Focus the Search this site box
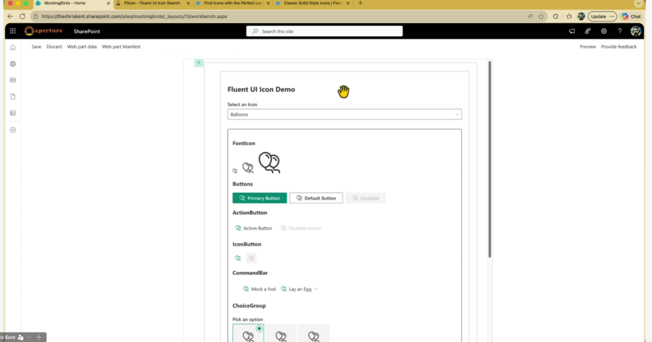This screenshot has width=652, height=342. (x=325, y=31)
